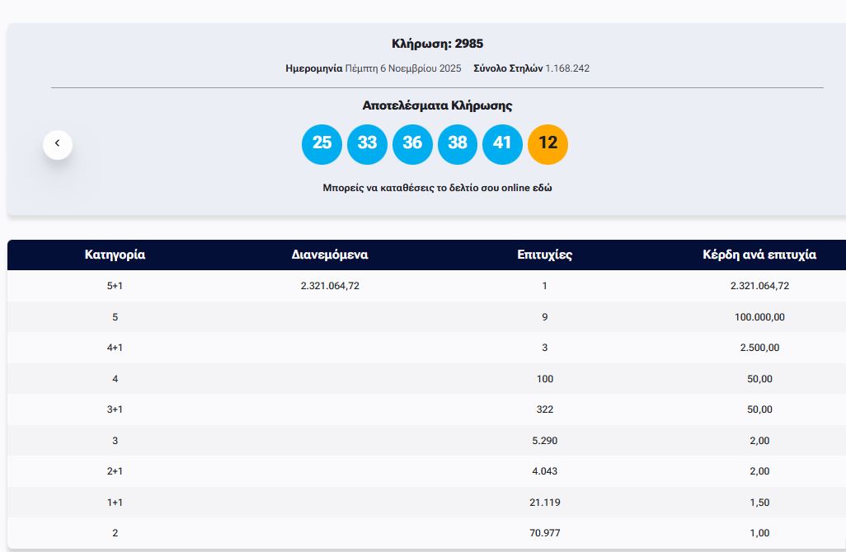Select the blue ball number 33
This screenshot has height=552, width=846.
point(367,143)
